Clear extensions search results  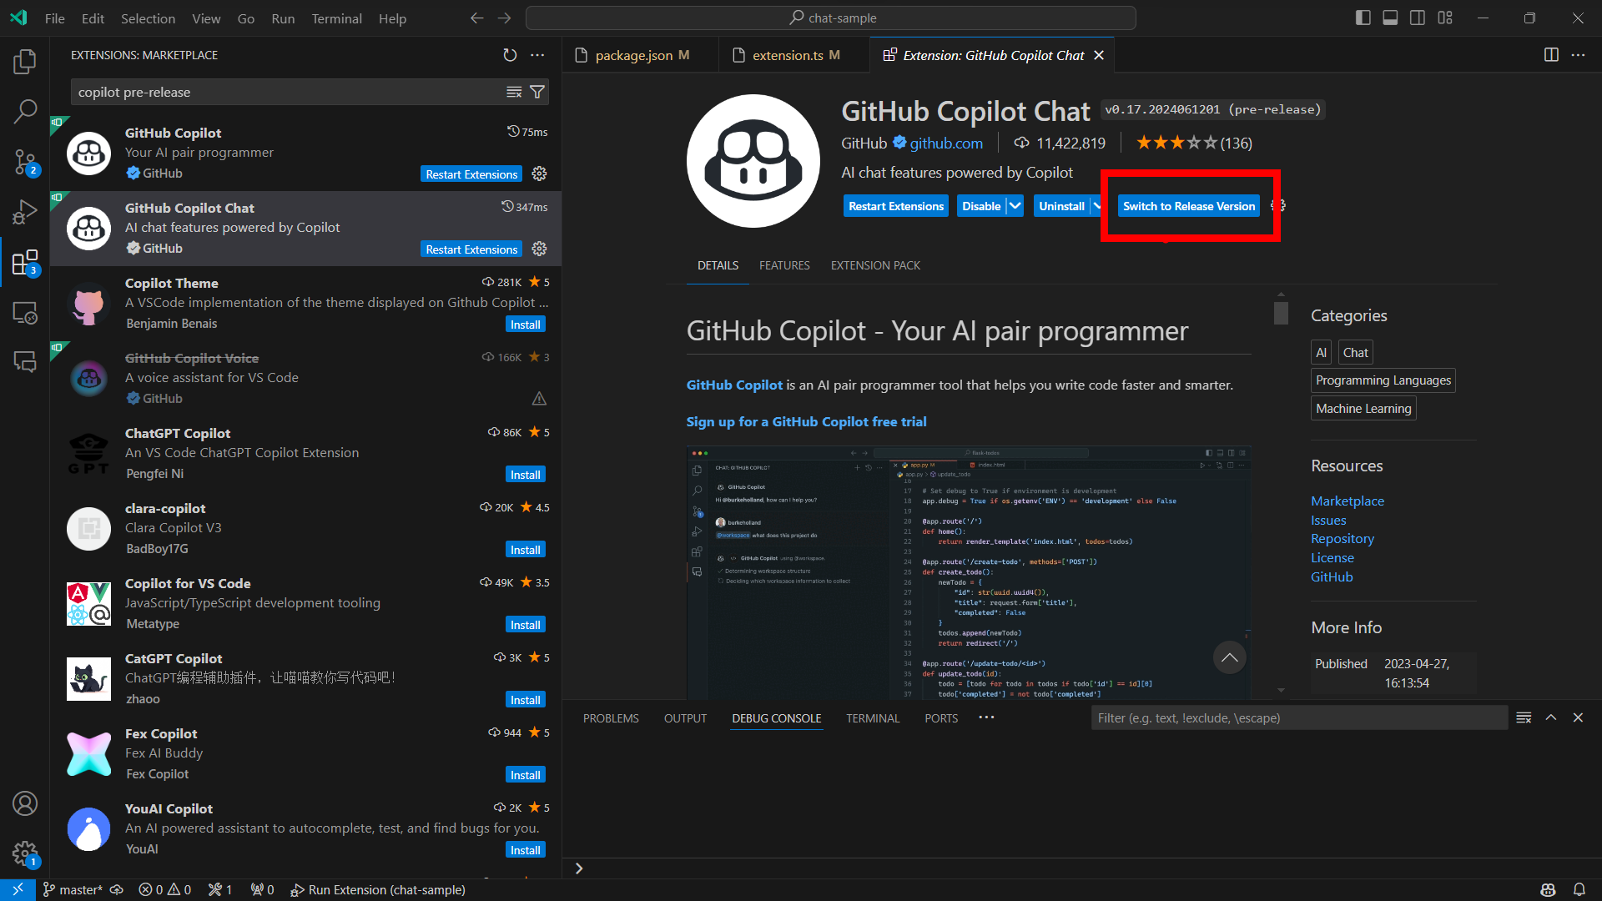(514, 92)
